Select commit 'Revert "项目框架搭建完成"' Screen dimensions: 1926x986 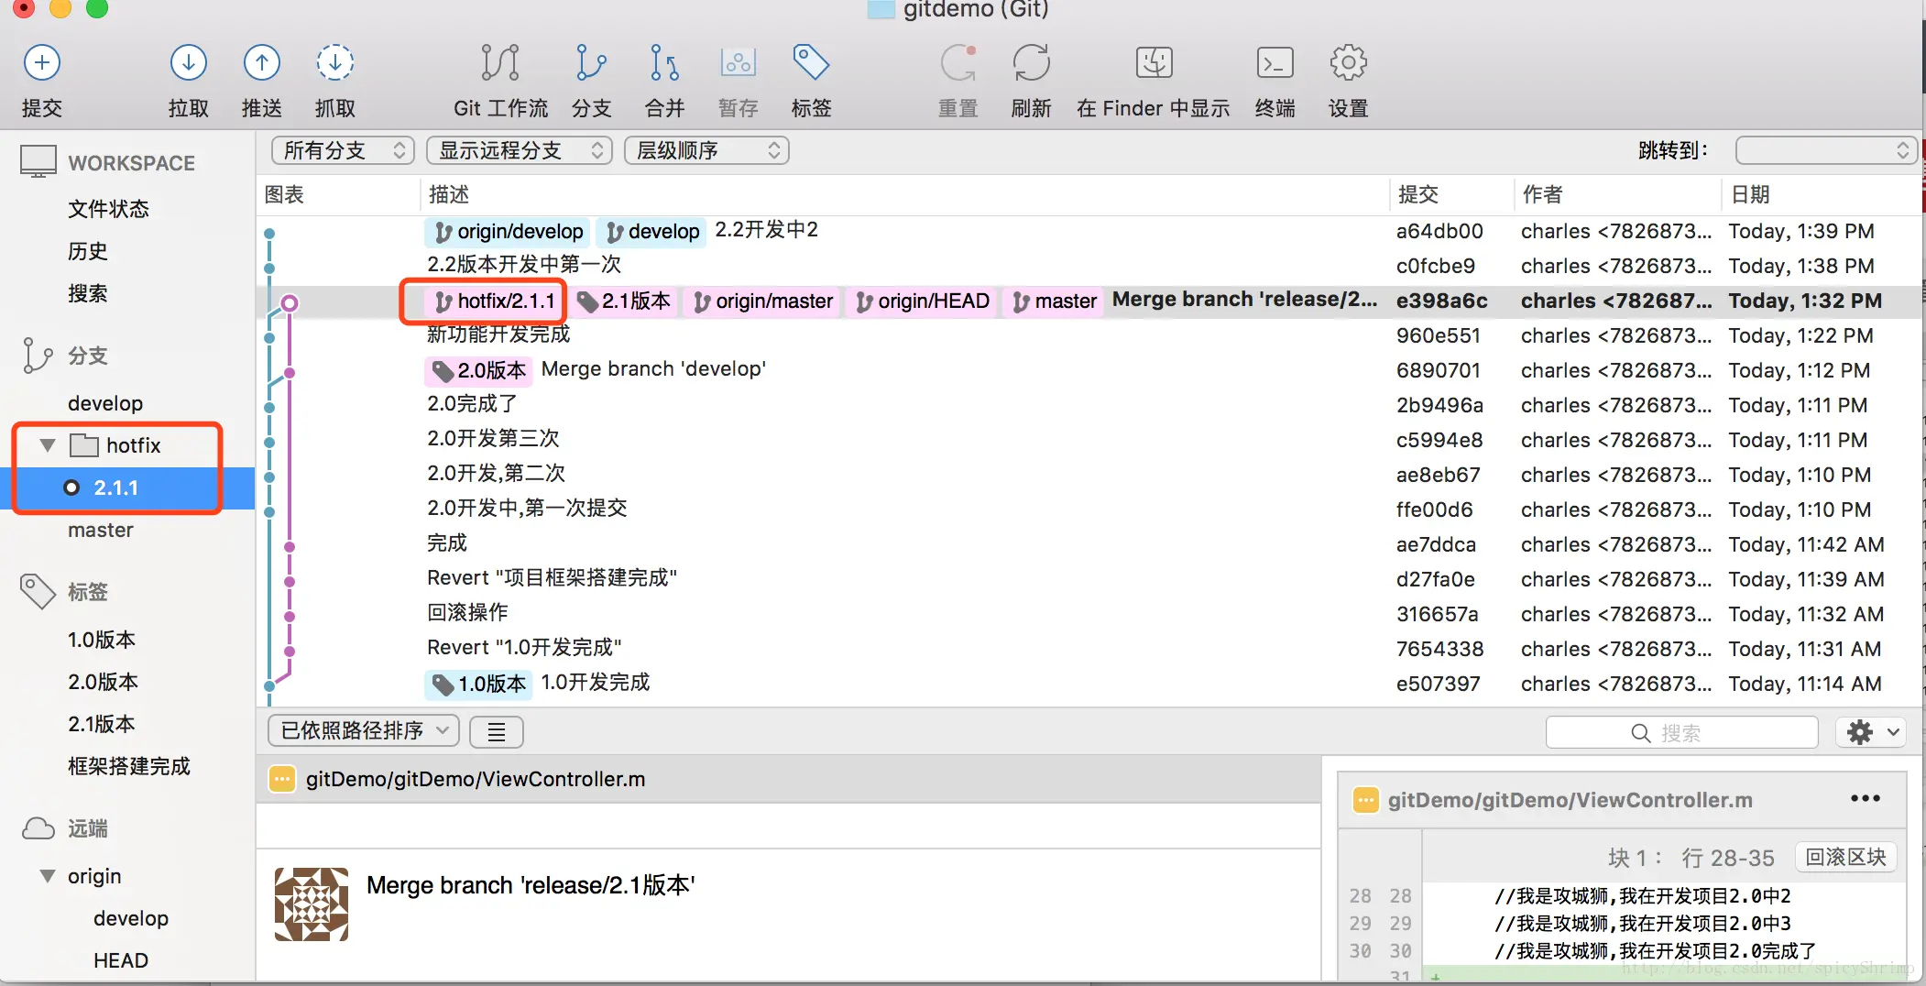point(1090,579)
